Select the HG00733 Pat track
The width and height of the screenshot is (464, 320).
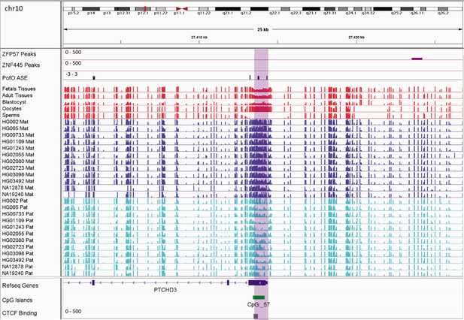[18, 214]
